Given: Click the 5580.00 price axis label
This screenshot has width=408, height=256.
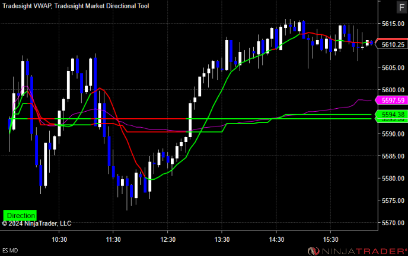Looking at the screenshot, I should (393, 179).
